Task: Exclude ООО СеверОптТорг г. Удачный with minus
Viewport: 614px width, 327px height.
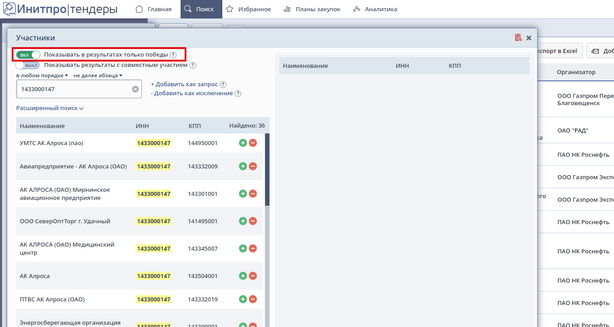Action: (253, 221)
